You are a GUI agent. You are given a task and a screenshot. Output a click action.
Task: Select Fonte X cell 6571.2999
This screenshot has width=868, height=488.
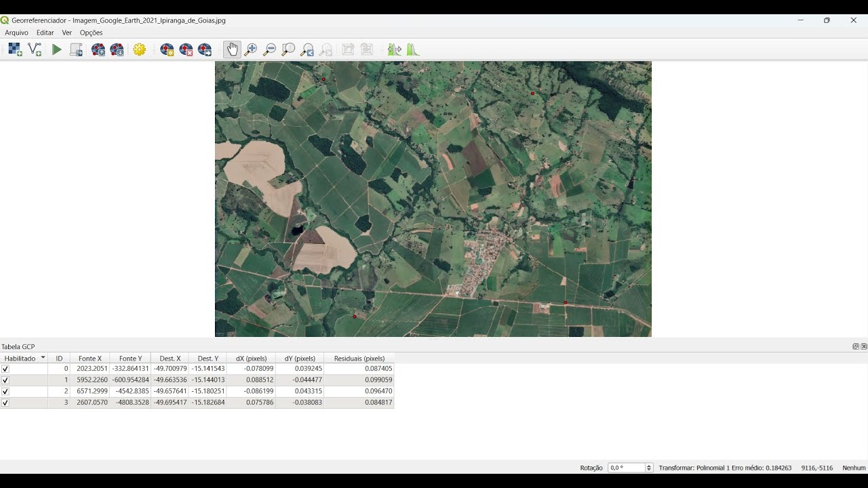tap(90, 391)
